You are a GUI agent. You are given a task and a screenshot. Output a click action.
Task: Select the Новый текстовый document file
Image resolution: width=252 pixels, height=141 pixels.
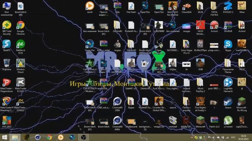tap(187, 85)
